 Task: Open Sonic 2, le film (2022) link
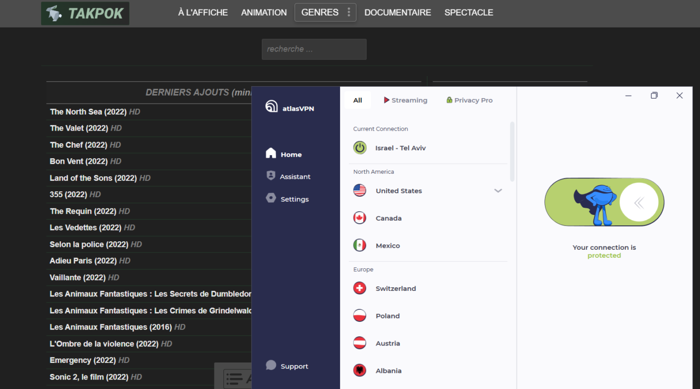(x=88, y=377)
